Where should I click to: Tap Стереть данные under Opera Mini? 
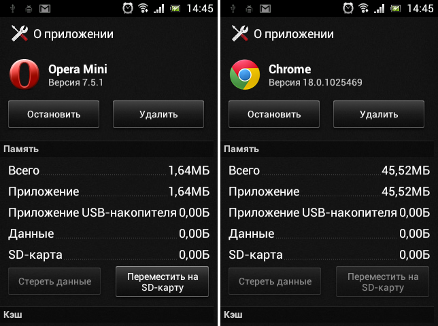54,281
